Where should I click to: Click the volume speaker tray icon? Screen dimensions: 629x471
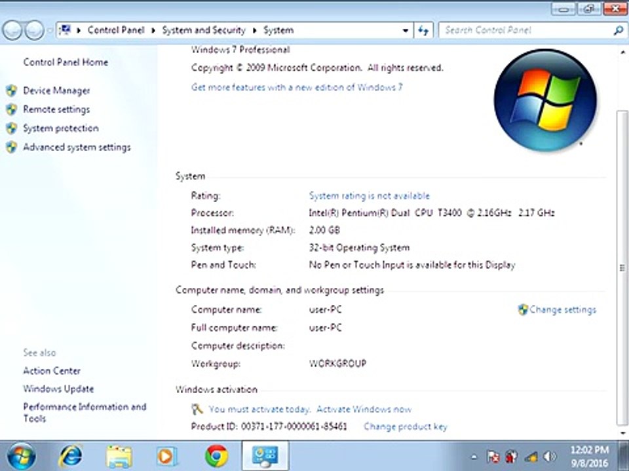point(550,457)
